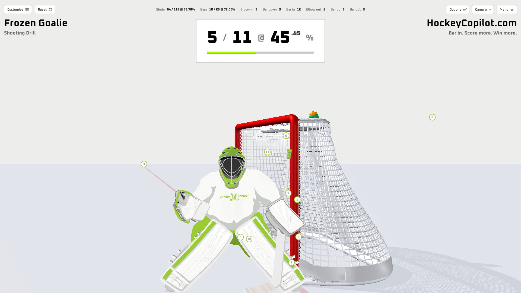The width and height of the screenshot is (521, 293).
Task: Toggle the Camera live indicator
Action: [x=490, y=9]
